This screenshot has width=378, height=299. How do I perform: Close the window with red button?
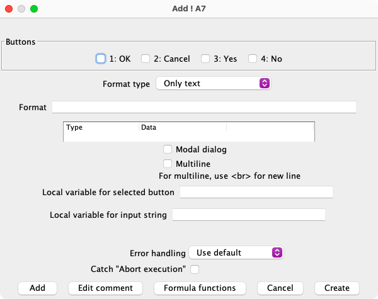coord(9,9)
